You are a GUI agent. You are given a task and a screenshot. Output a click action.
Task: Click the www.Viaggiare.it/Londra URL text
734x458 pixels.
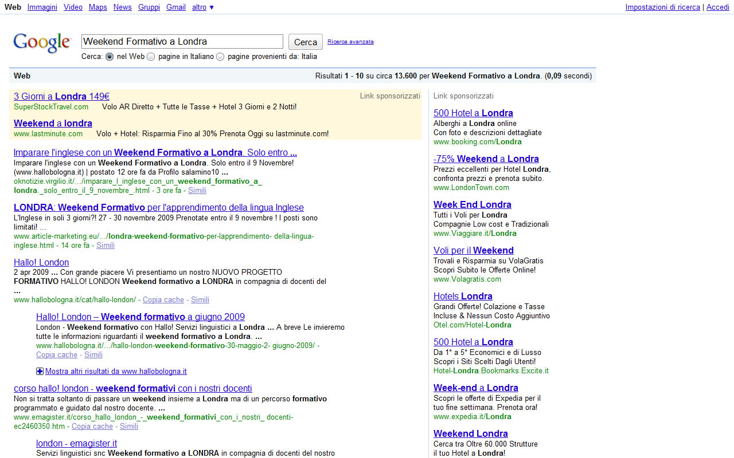(x=475, y=234)
